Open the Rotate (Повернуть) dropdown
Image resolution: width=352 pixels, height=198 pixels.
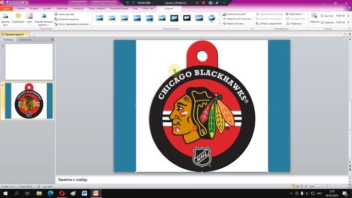coord(295,24)
